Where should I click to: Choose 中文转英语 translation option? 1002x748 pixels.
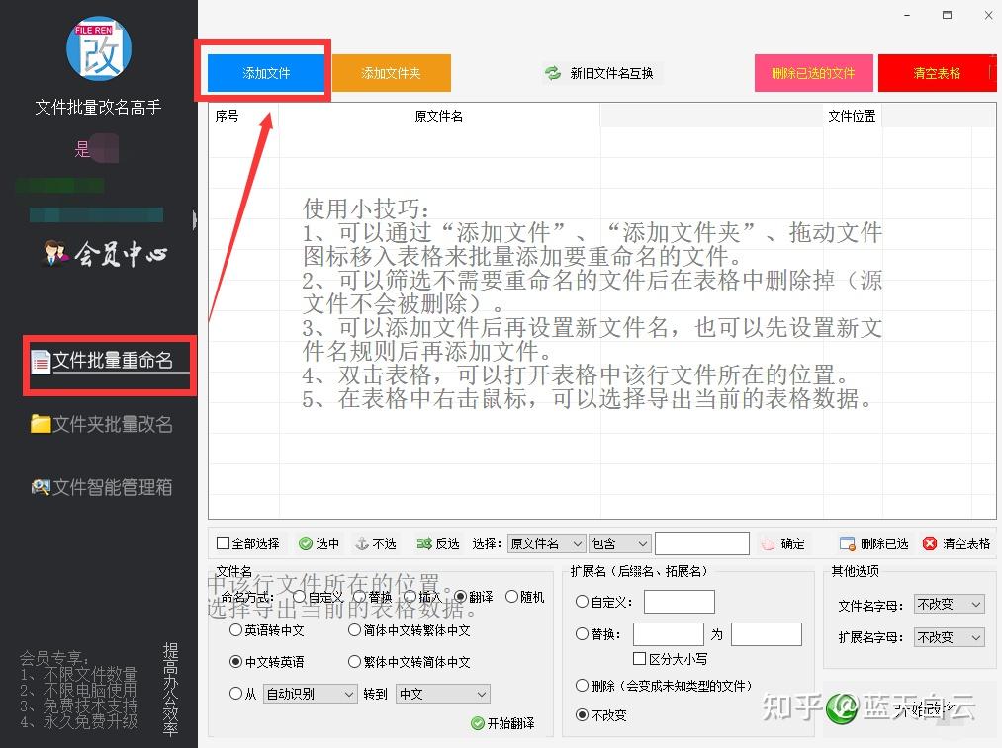point(235,662)
